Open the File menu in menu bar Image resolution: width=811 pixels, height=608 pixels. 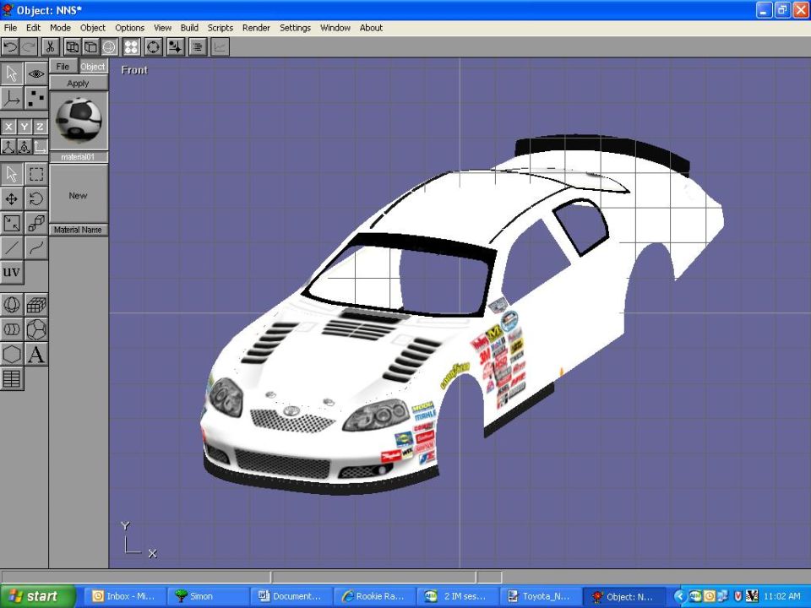(10, 28)
